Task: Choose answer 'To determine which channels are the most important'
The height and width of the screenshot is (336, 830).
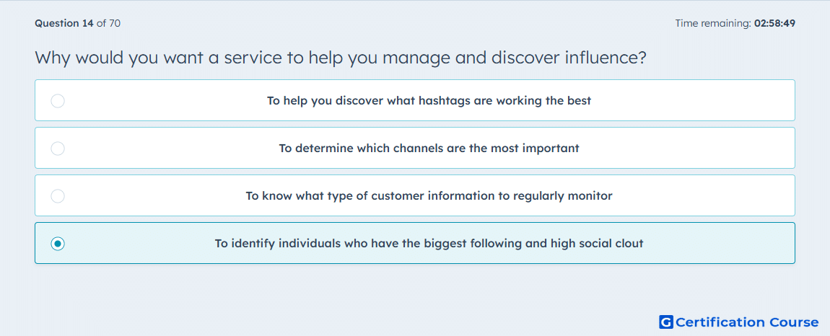Action: pos(415,148)
